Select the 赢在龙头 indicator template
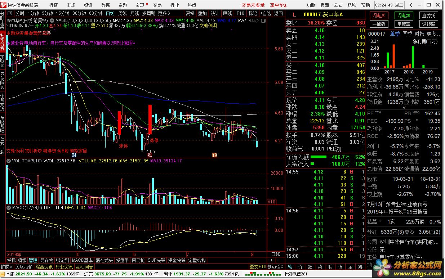 pyautogui.click(x=104, y=260)
